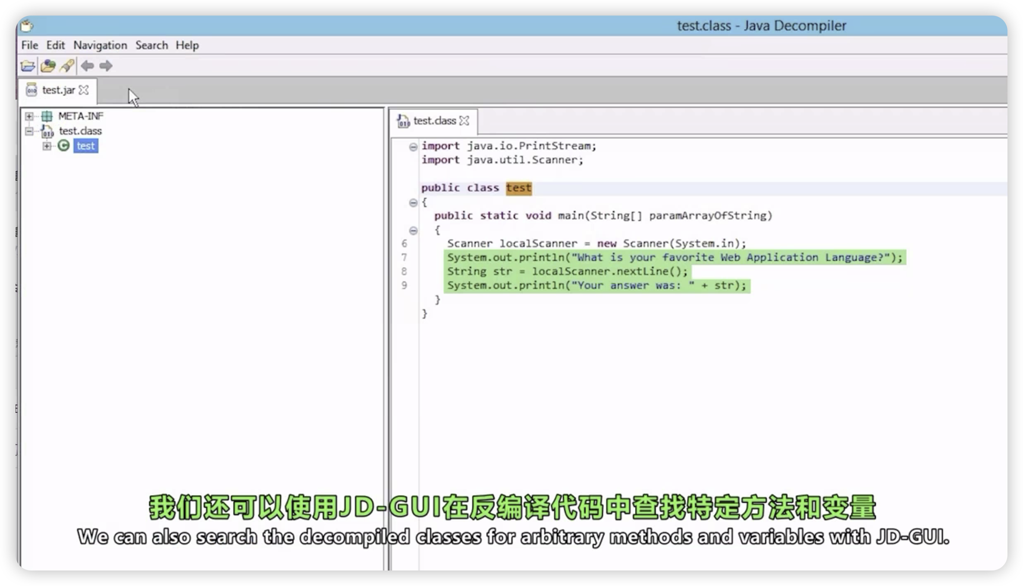Open the Search menu

(151, 45)
